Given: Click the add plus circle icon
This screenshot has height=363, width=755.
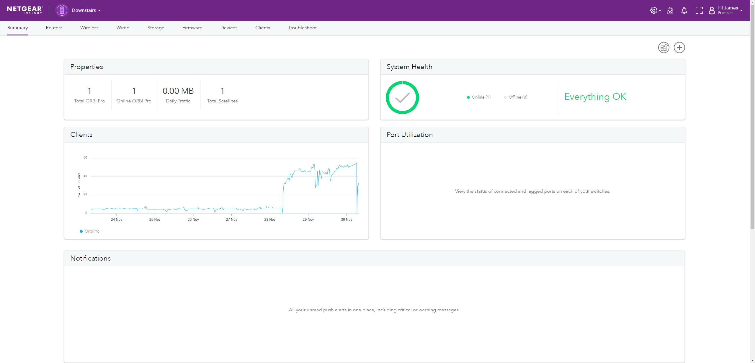Looking at the screenshot, I should click(x=679, y=48).
